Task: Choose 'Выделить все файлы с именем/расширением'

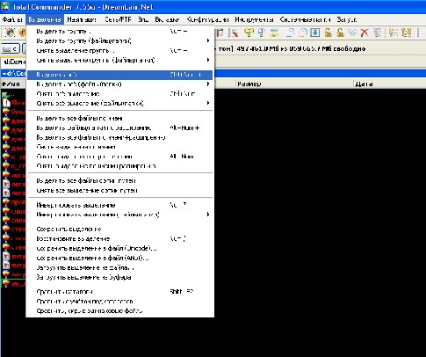Action: [120, 137]
